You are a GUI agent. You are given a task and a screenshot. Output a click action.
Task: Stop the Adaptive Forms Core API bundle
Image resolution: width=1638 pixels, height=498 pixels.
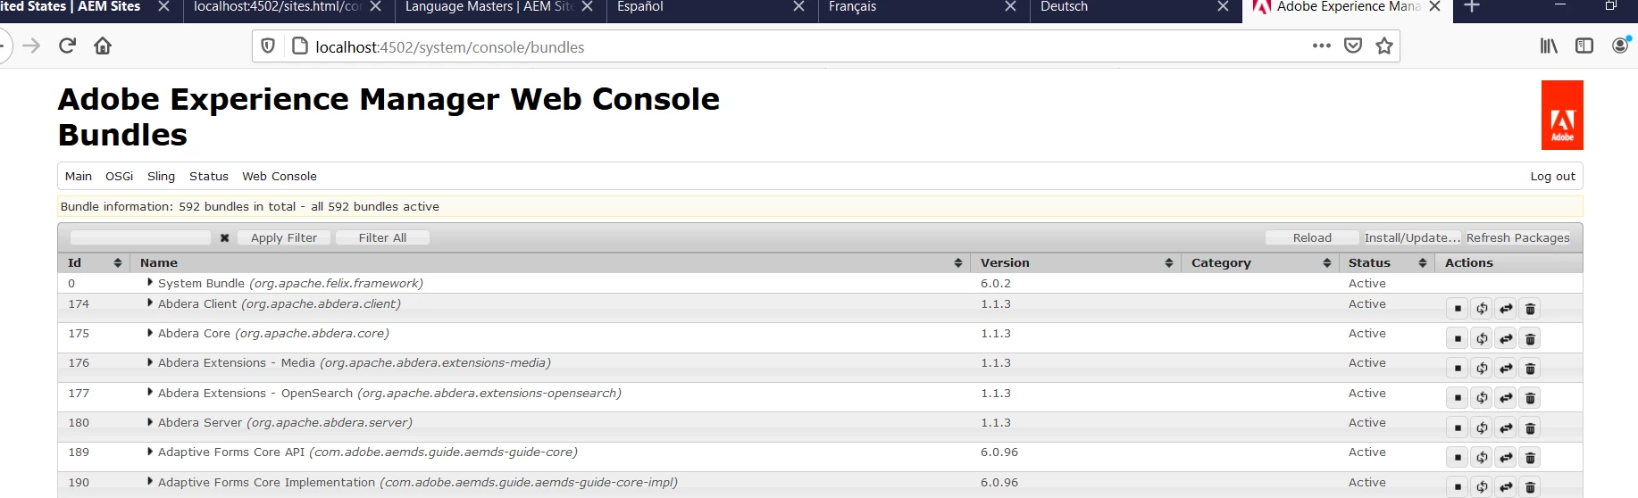pyautogui.click(x=1458, y=457)
